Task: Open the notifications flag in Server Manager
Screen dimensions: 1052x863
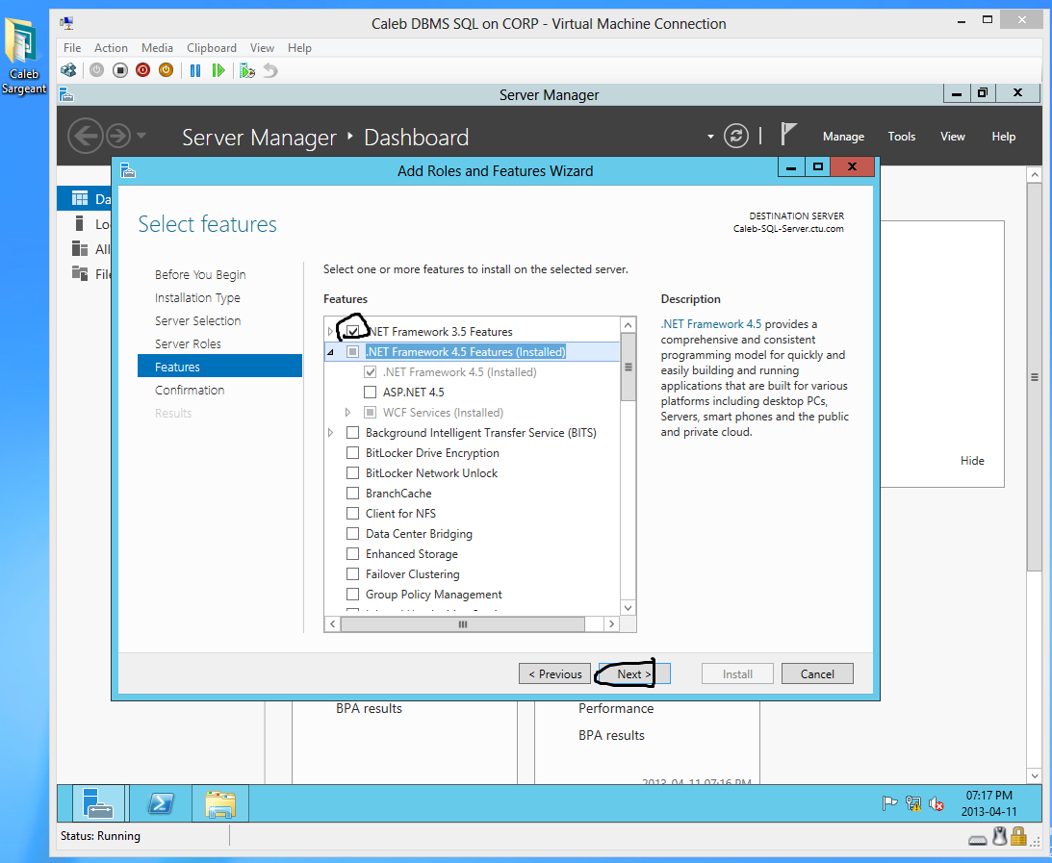Action: pyautogui.click(x=788, y=134)
